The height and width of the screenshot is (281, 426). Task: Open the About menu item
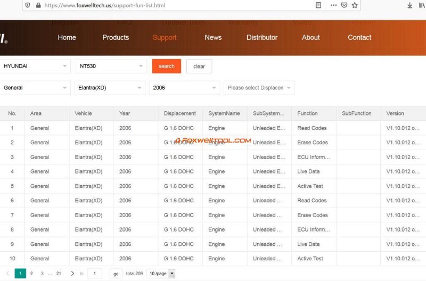pyautogui.click(x=310, y=37)
